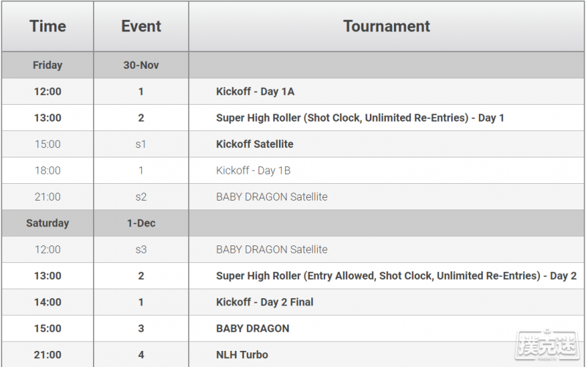
Task: Click Kickoff - Day 2 Final tournament
Action: (264, 302)
